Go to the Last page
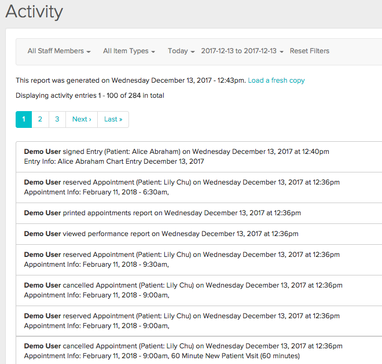This screenshot has height=364, width=382. point(113,119)
